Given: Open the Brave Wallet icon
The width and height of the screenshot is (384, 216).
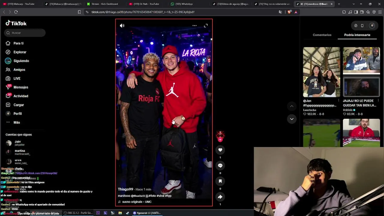Looking at the screenshot, I should (362, 12).
